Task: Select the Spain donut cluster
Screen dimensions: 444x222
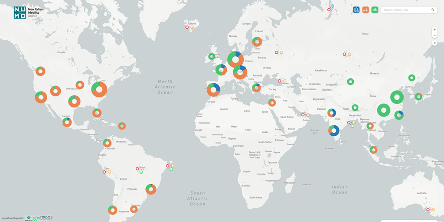Action: point(213,90)
